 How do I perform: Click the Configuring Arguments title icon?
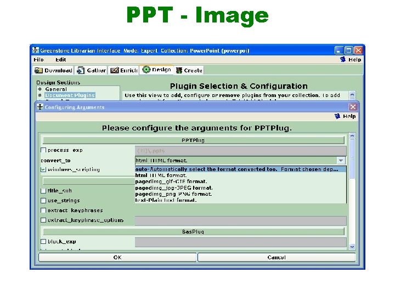(x=40, y=107)
